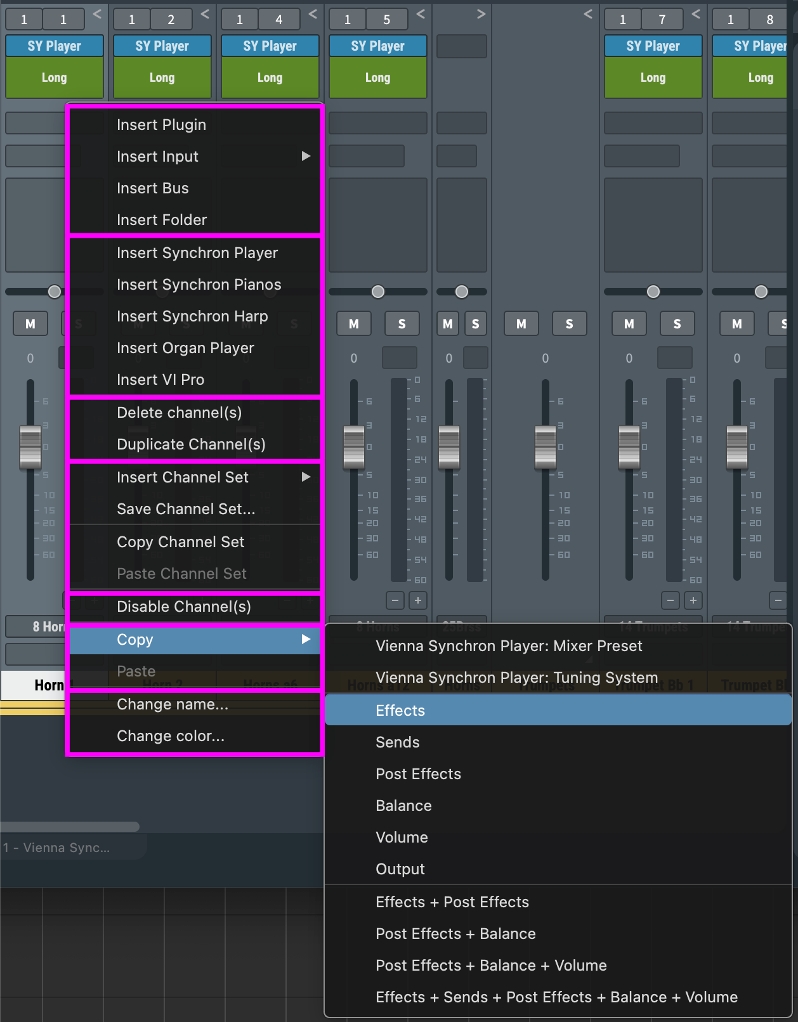The image size is (798, 1022).
Task: Click the plus button under the MIDI channel 5 meter
Action: pyautogui.click(x=418, y=600)
